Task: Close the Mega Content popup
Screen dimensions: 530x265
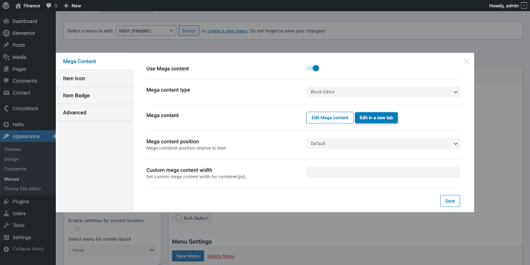Action: click(x=467, y=61)
